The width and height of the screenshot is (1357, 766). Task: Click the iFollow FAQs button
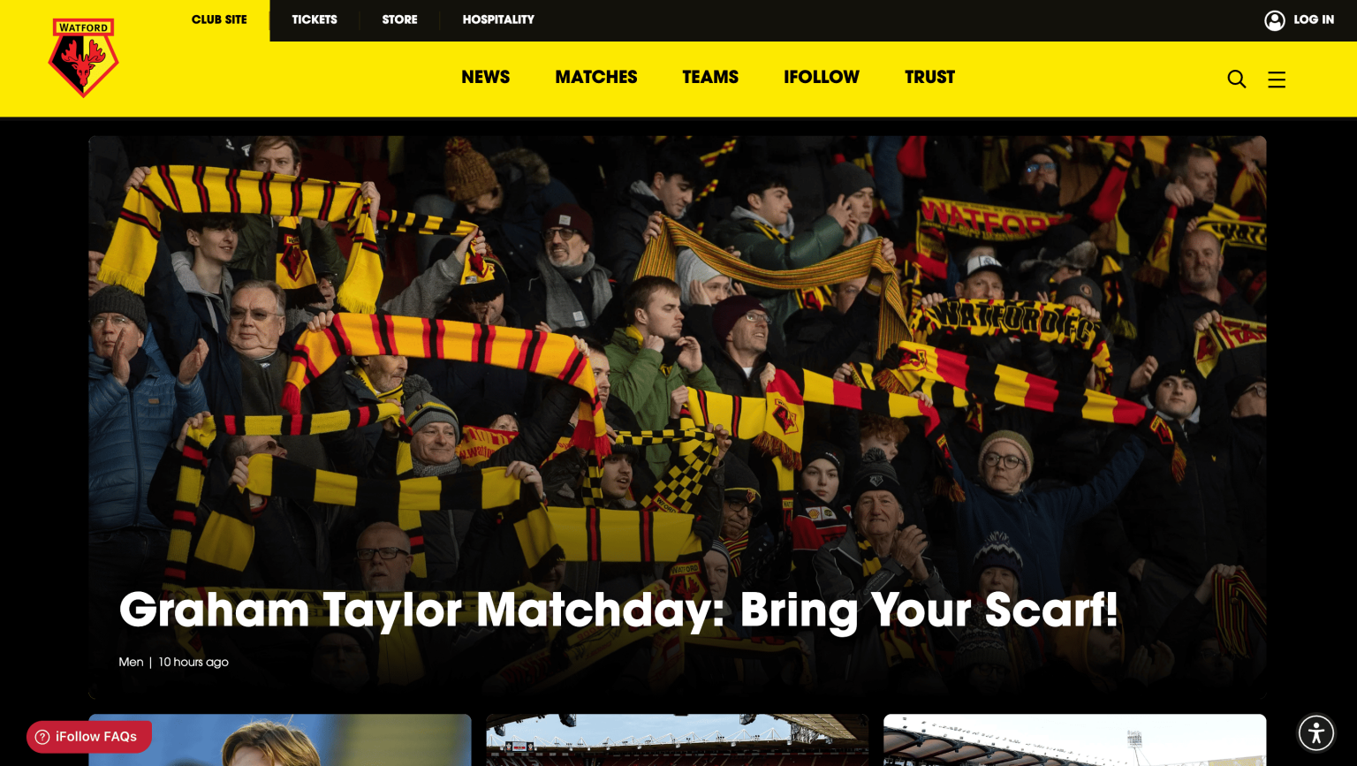pos(88,737)
